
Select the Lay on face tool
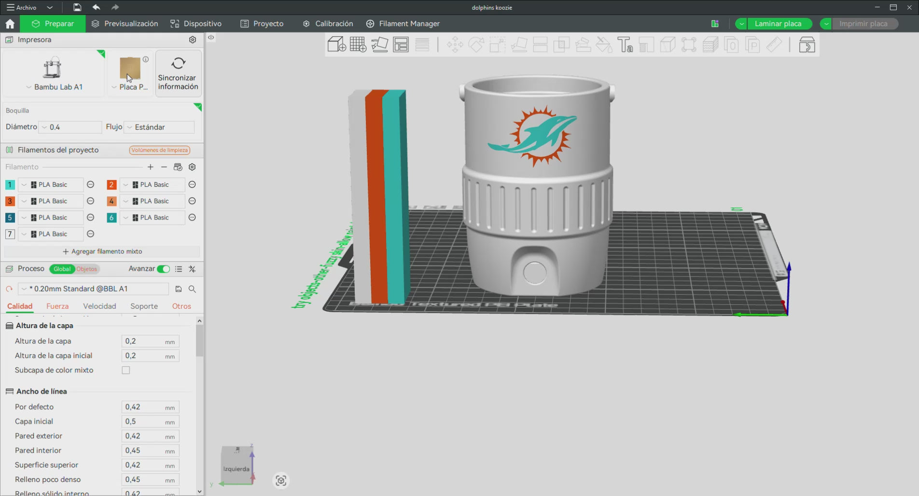519,45
